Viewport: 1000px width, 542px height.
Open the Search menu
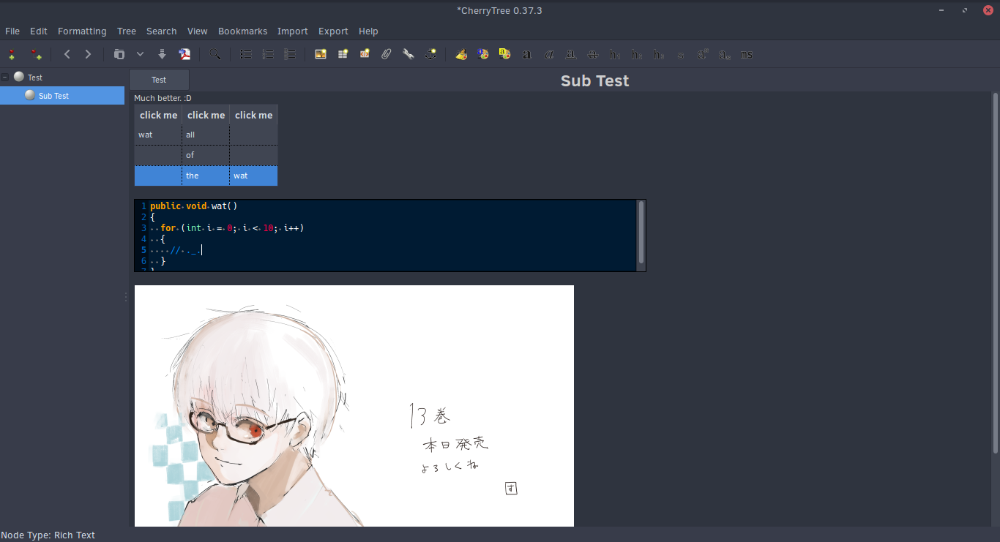[x=162, y=31]
